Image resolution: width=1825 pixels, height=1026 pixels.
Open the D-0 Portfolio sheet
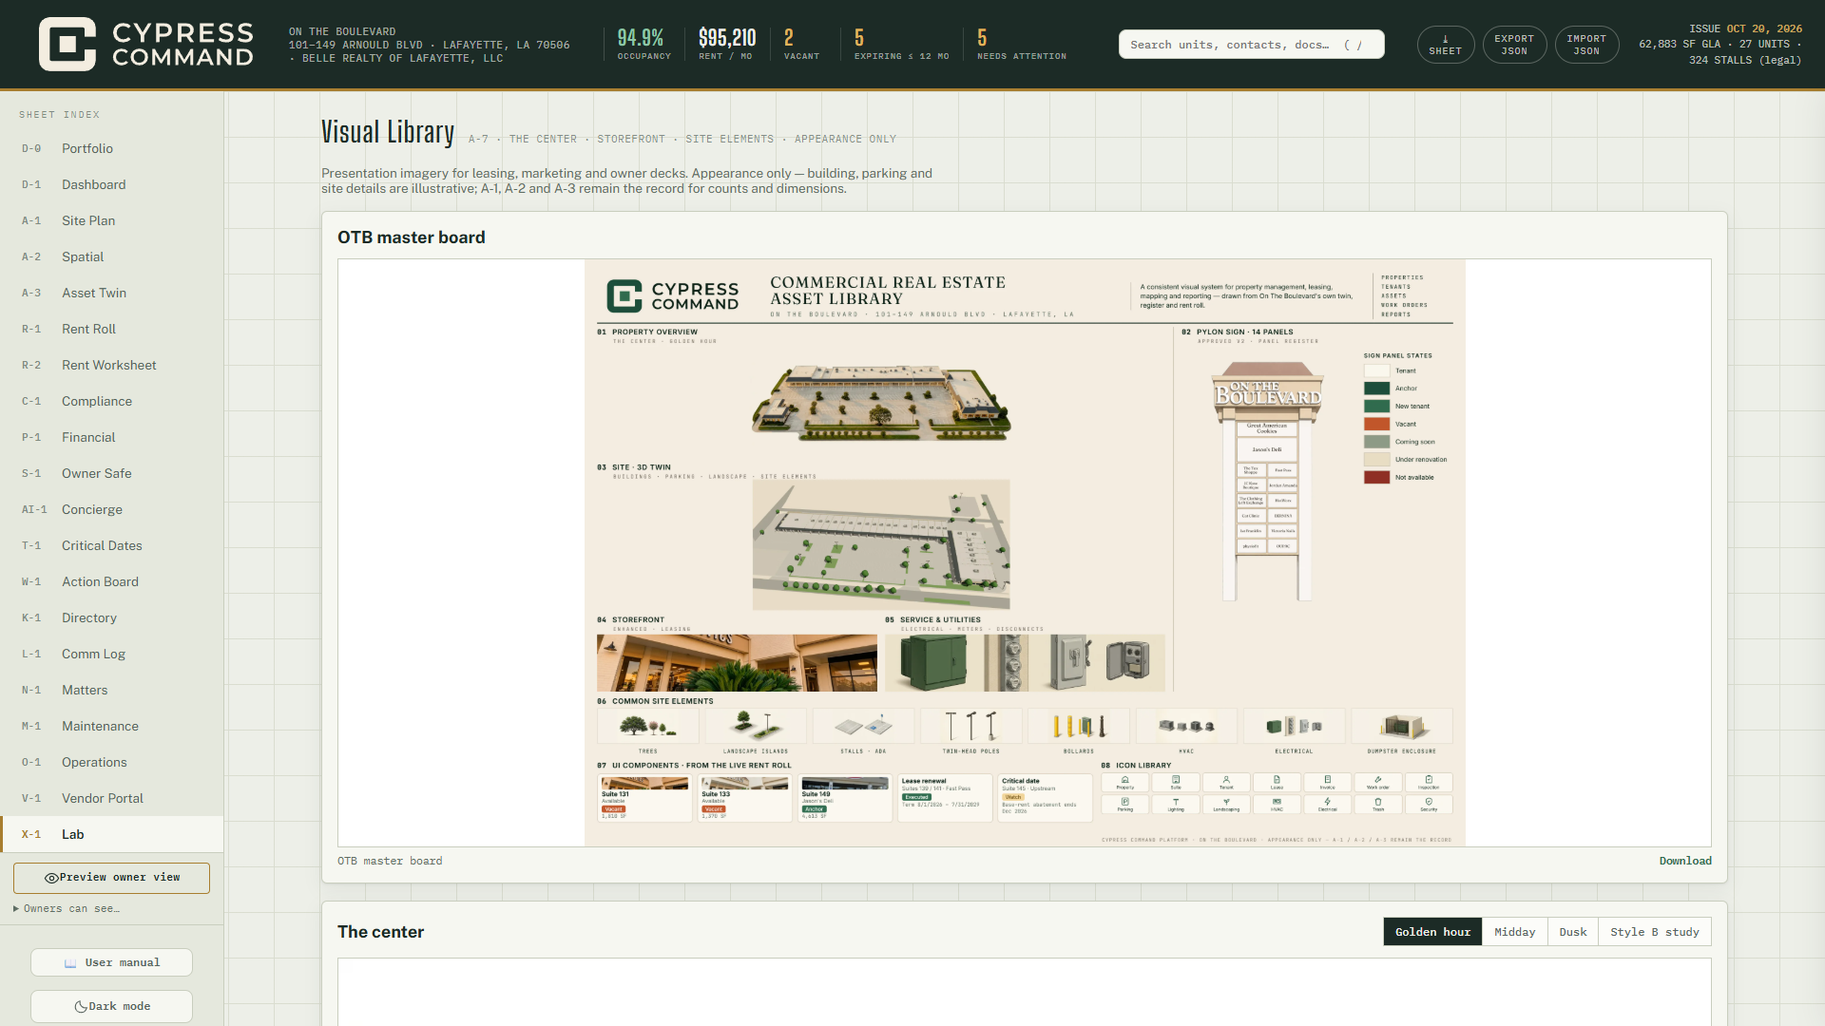click(x=111, y=148)
